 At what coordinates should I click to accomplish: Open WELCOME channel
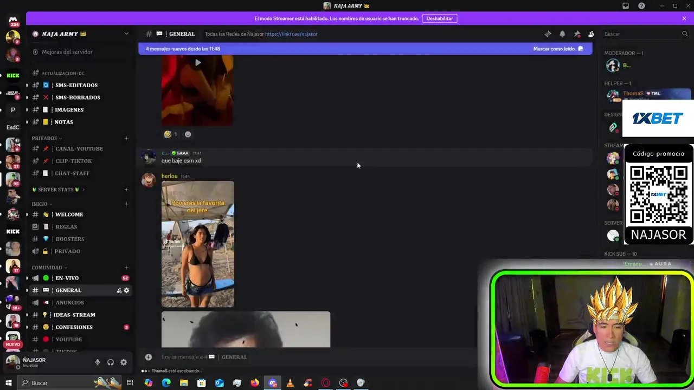point(69,214)
